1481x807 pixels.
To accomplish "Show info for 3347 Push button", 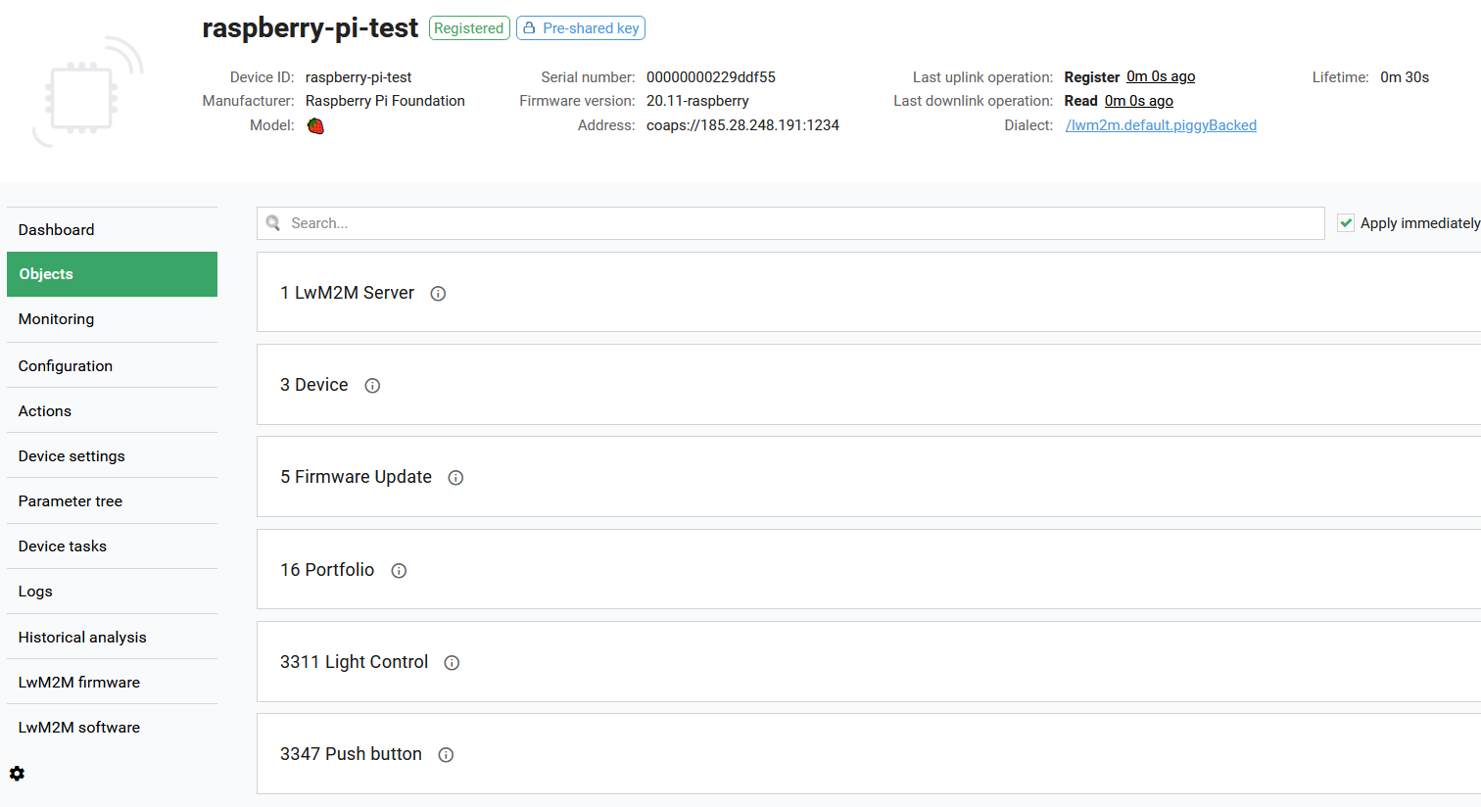I will 446,755.
